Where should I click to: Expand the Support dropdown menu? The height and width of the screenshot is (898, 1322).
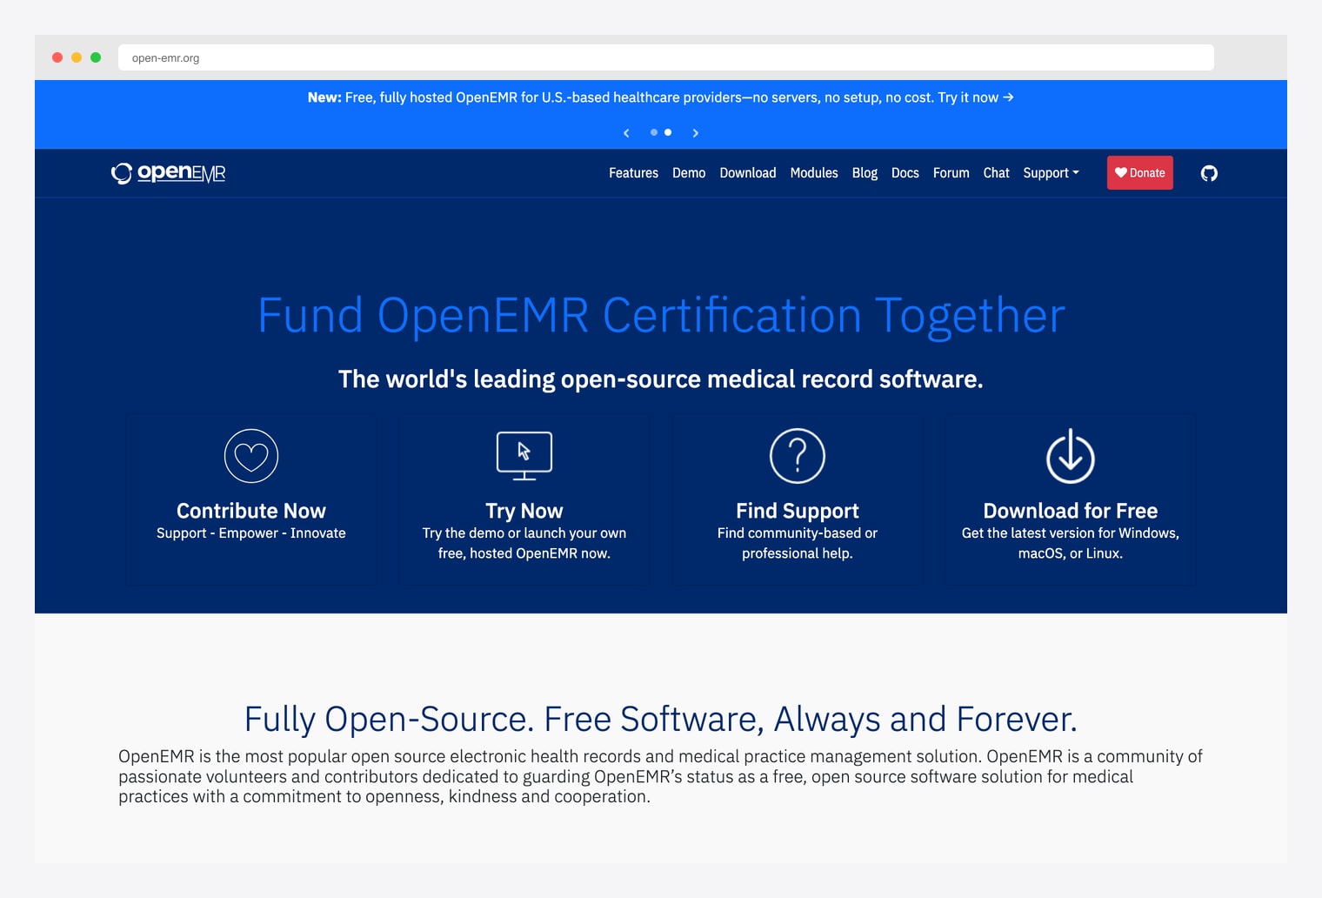1051,173
